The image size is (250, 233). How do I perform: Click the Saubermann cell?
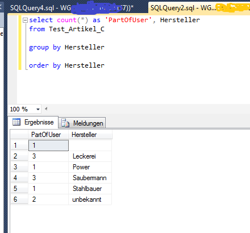[90, 178]
